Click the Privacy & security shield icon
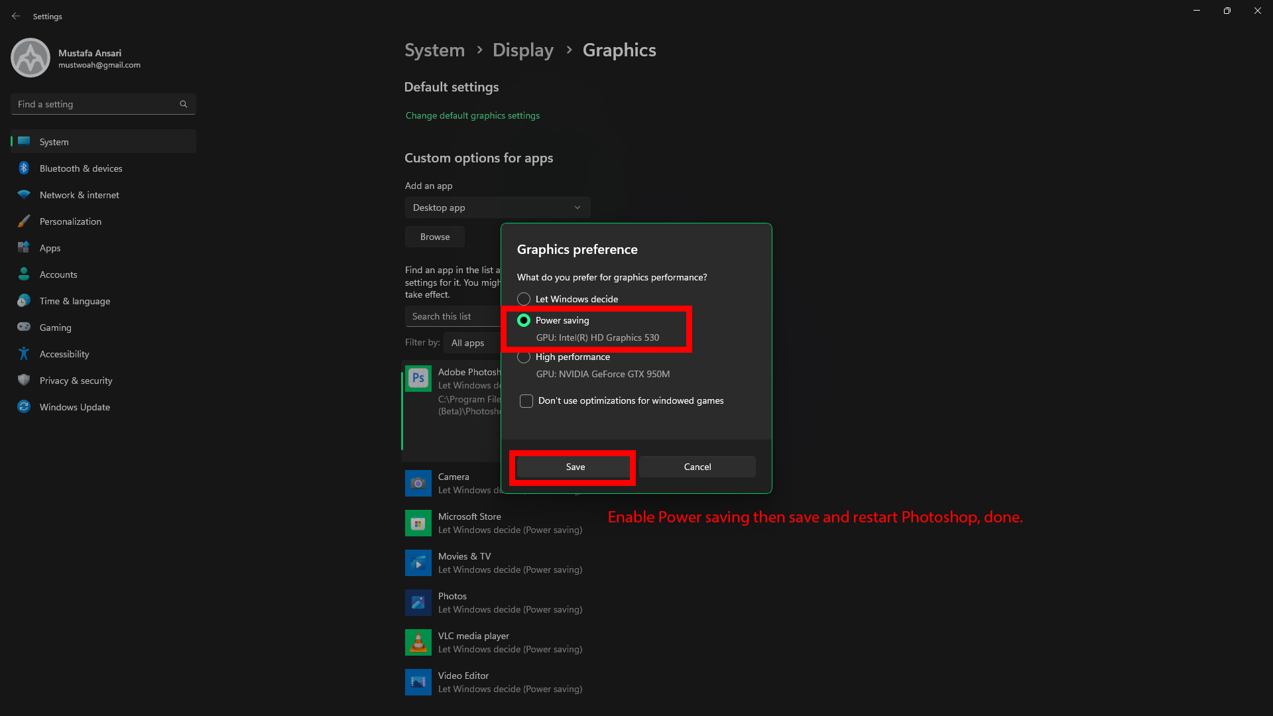The image size is (1273, 716). [24, 380]
